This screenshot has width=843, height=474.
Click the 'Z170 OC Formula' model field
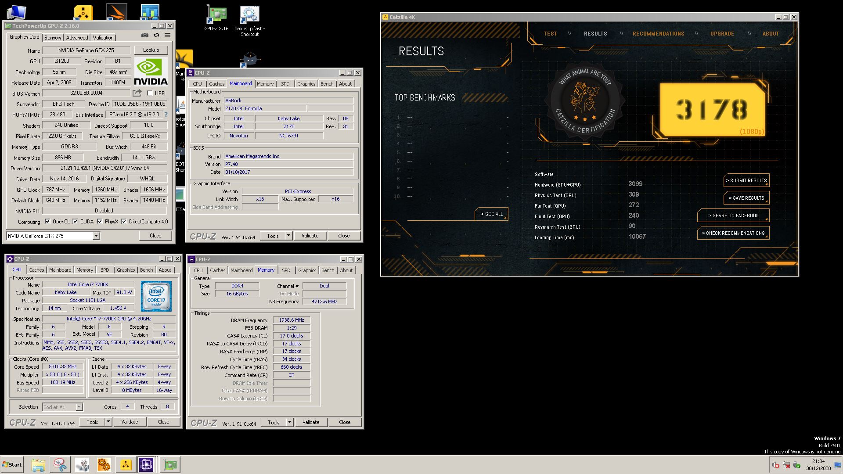click(265, 108)
